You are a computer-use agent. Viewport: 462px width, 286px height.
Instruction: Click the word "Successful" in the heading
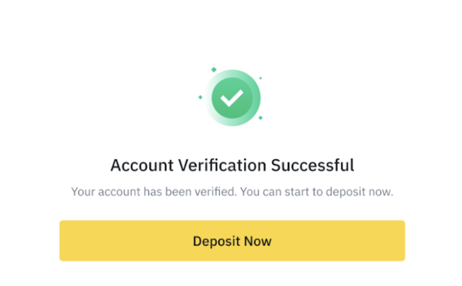click(313, 166)
